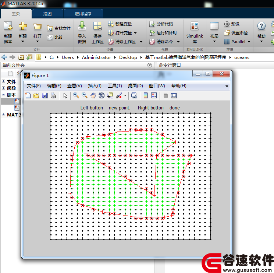Click Show Plot Tools and Dock icon
This screenshot has width=274, height=273.
(x=174, y=95)
